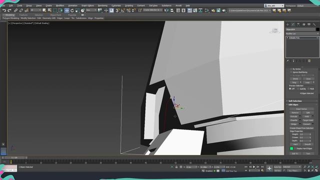This screenshot has width=320, height=180.
Task: Open the Rendering menu
Action: click(x=102, y=5)
